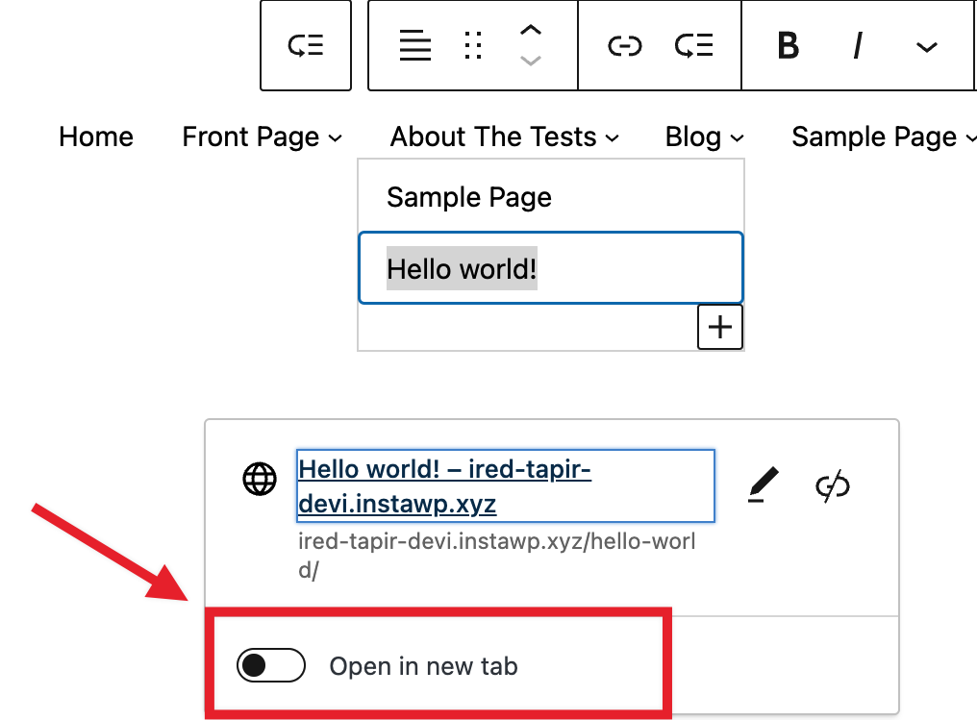Toggle the Open in new tab switch
The image size is (977, 720).
point(270,665)
